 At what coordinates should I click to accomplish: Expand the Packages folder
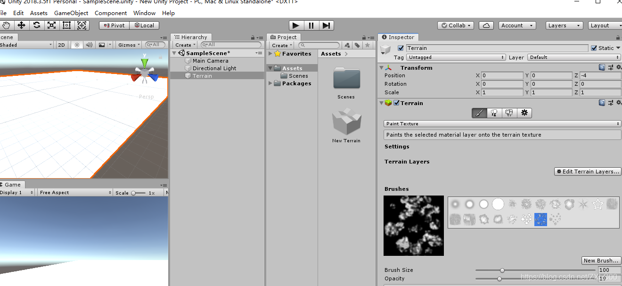[x=270, y=83]
